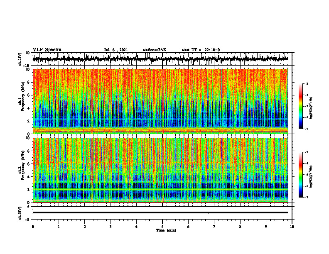The height and width of the screenshot is (254, 329).
Task: Click the "start UT = 22:10:0" header text
Action: [201, 50]
